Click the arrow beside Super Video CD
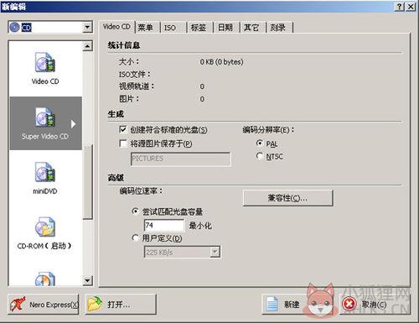This screenshot has height=323, width=419. (73, 123)
